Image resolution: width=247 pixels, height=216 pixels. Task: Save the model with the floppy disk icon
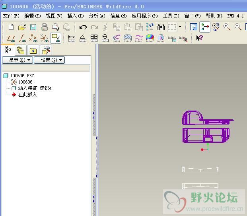click(x=33, y=27)
